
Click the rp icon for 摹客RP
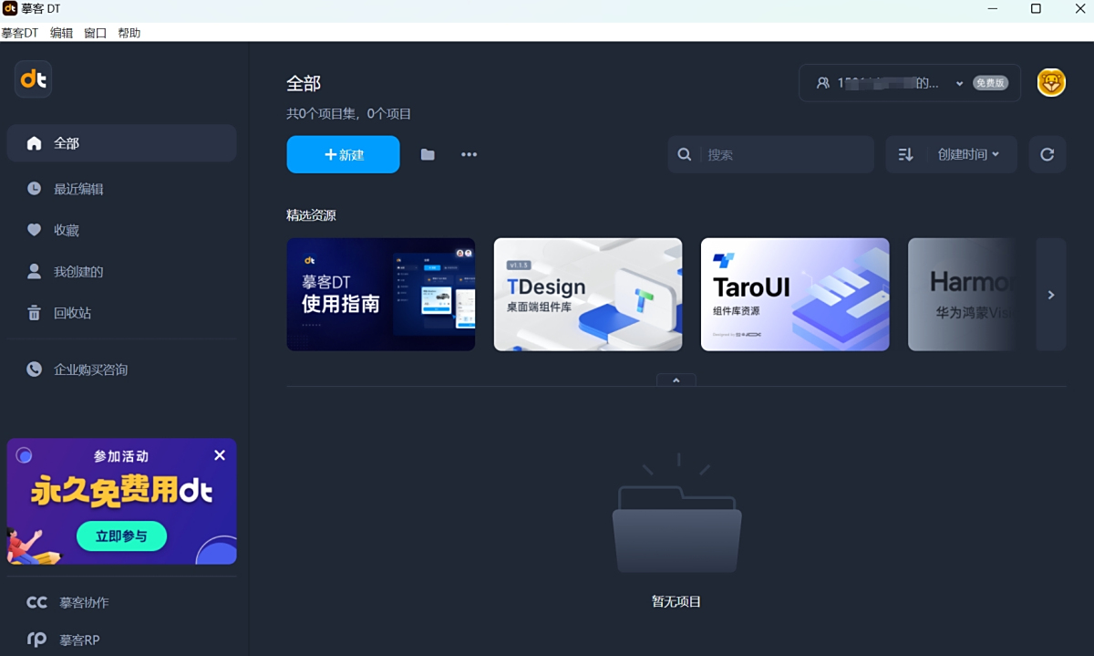coord(36,640)
